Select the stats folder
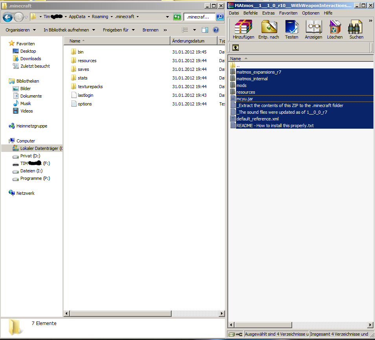375x340 pixels. pos(79,78)
